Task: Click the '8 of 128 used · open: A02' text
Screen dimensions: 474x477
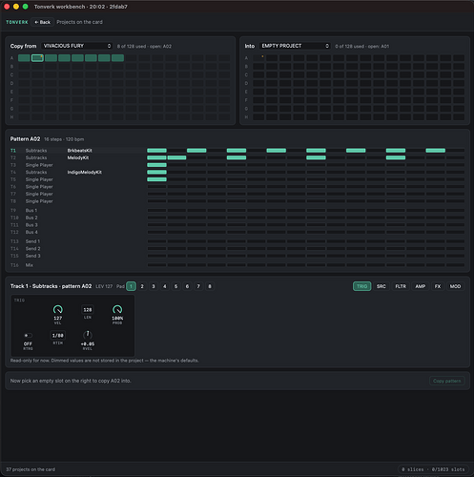Action: click(144, 46)
